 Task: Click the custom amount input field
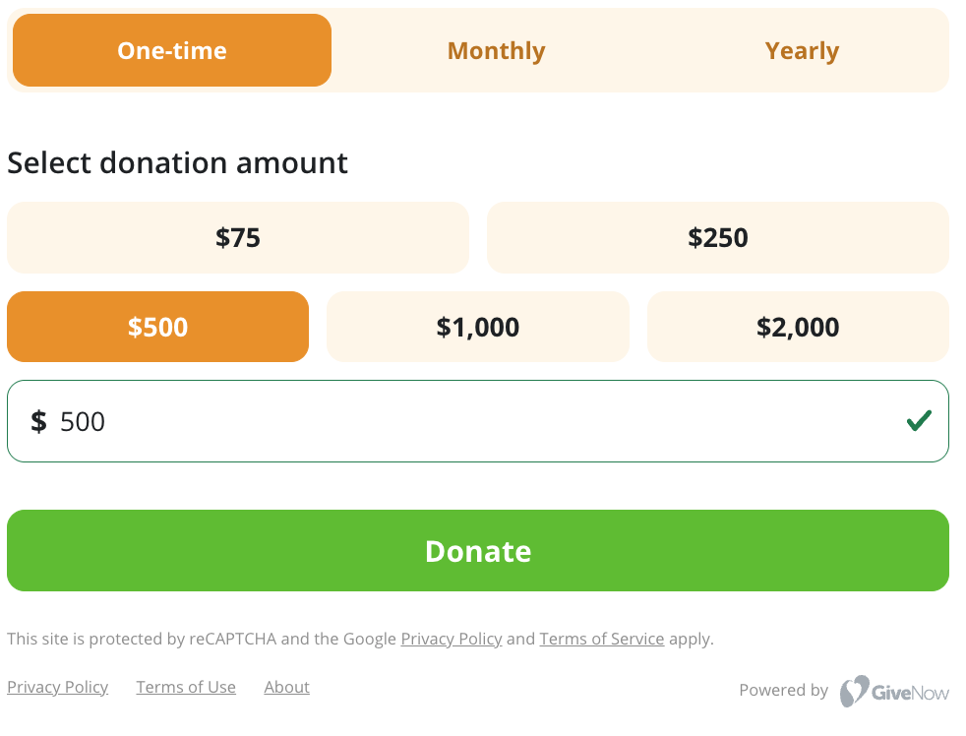(x=477, y=421)
